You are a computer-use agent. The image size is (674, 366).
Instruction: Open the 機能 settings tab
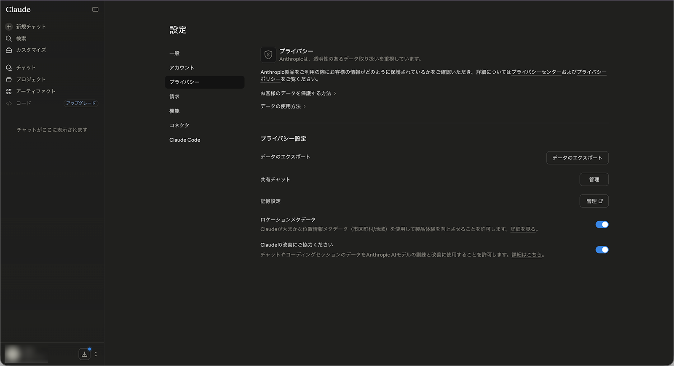coord(205,111)
